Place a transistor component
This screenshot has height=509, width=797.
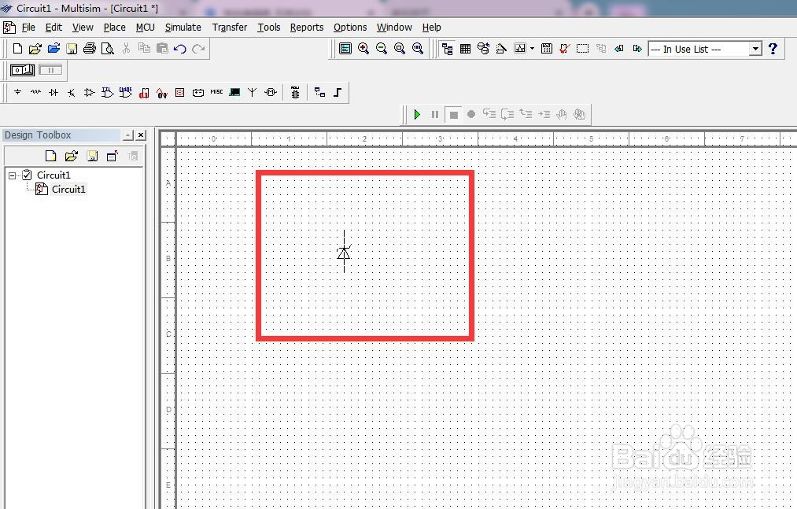click(71, 92)
